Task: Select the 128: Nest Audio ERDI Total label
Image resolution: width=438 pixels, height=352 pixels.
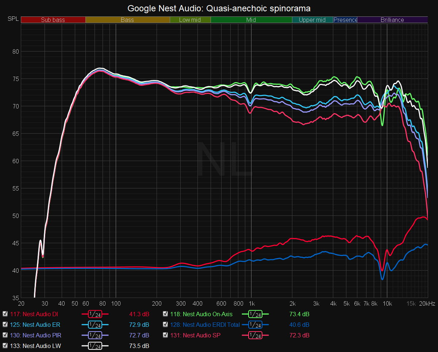Action: pyautogui.click(x=205, y=325)
